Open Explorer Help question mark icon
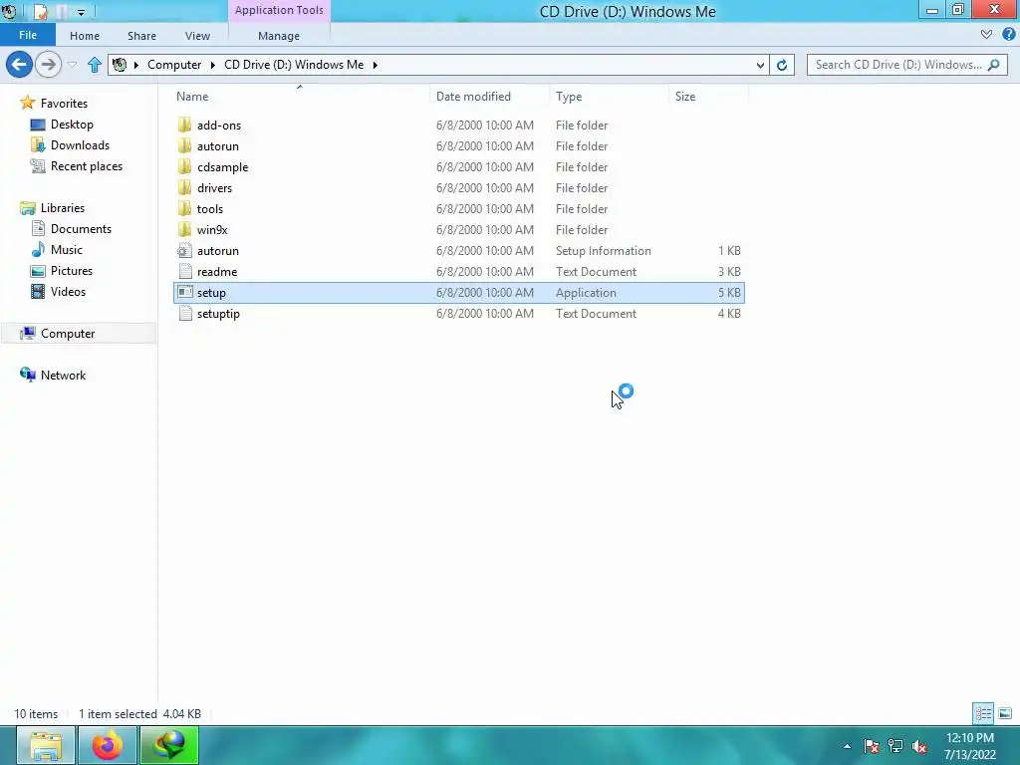 (1008, 35)
